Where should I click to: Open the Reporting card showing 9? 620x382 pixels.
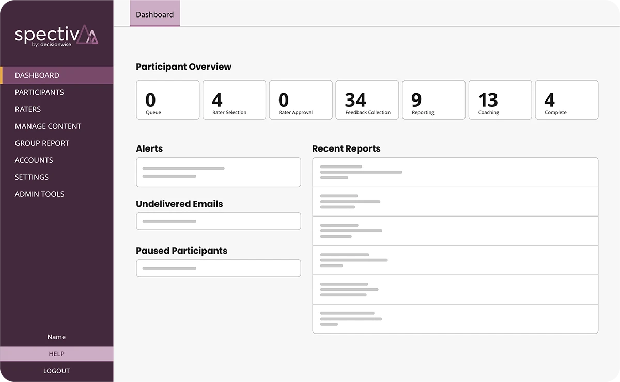[x=434, y=100]
